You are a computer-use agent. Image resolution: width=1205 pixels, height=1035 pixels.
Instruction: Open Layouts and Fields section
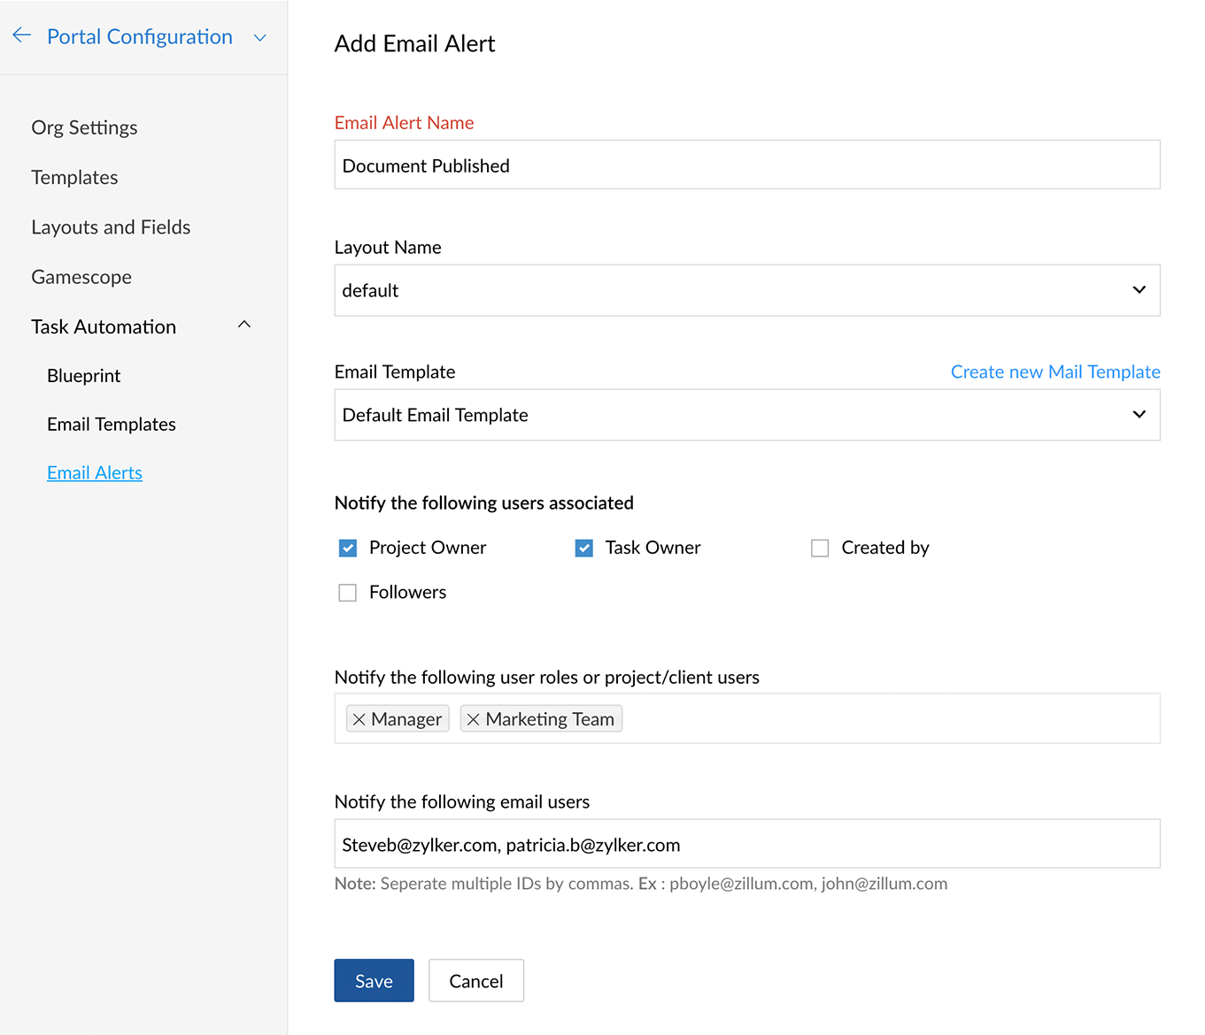(111, 227)
